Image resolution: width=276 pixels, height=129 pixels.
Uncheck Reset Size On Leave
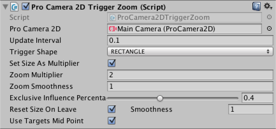point(112,109)
